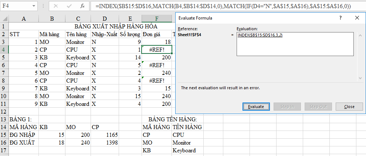The height and width of the screenshot is (156, 366).
Task: Click the Step Out button
Action: coord(318,107)
